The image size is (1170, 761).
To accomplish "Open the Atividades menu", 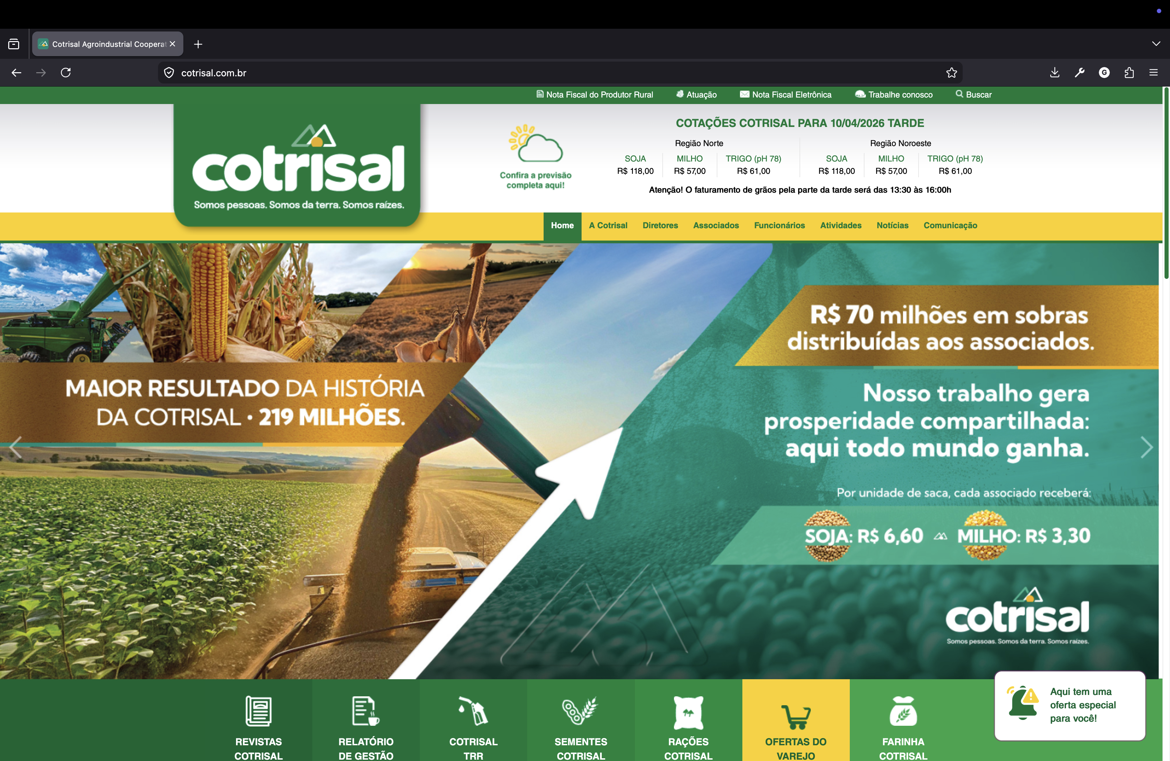I will pos(841,225).
